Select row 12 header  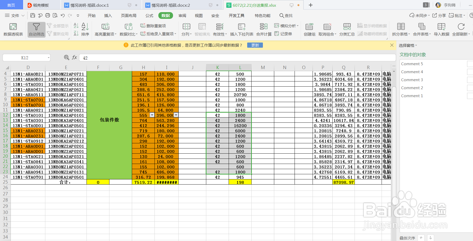5,115
